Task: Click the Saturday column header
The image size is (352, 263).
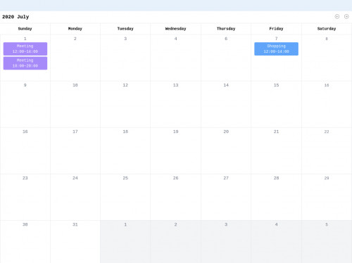Action: click(x=327, y=29)
